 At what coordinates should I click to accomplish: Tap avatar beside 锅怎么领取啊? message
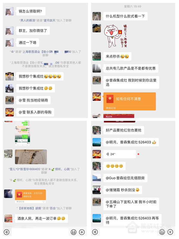click(x=10, y=11)
